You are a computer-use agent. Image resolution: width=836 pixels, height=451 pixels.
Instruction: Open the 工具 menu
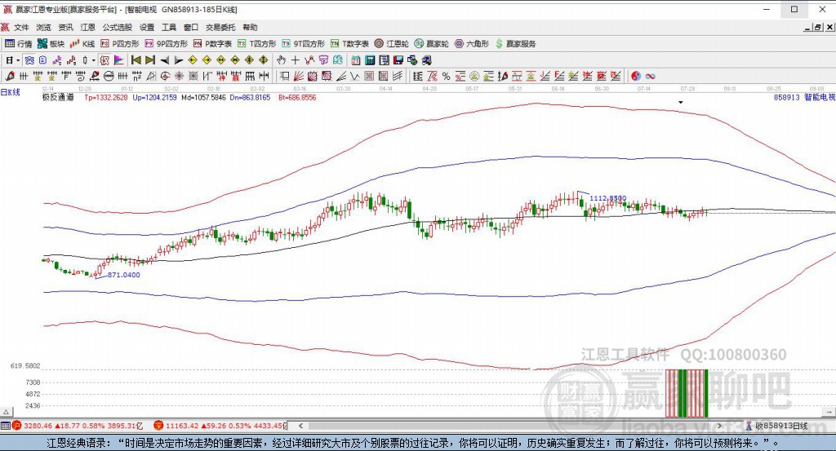point(168,27)
